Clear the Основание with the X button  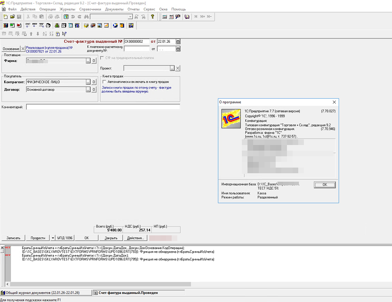pos(23,49)
